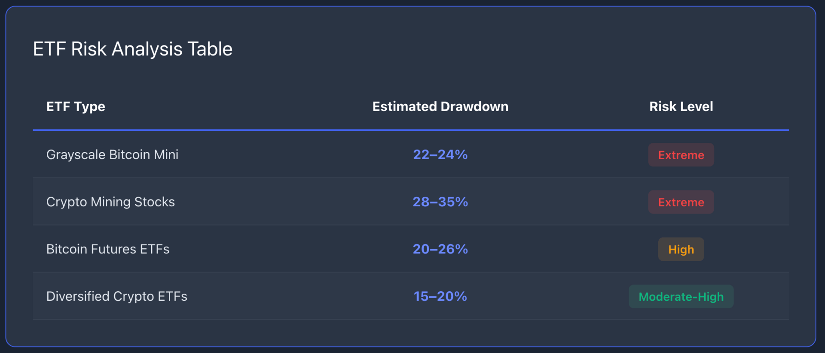Select the Extreme badge for Crypto Mining Stocks
The width and height of the screenshot is (825, 353).
pyautogui.click(x=681, y=202)
